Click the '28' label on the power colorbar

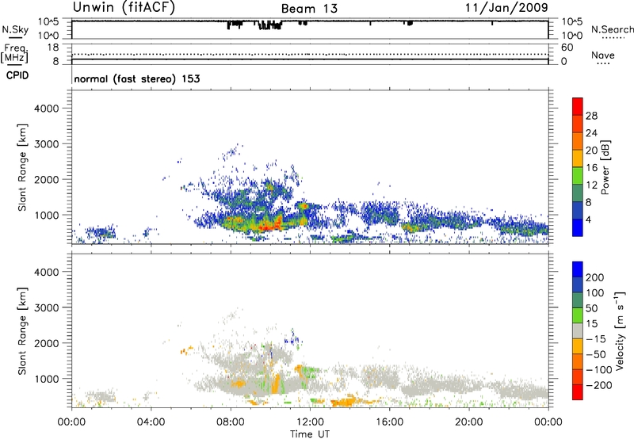coord(591,116)
